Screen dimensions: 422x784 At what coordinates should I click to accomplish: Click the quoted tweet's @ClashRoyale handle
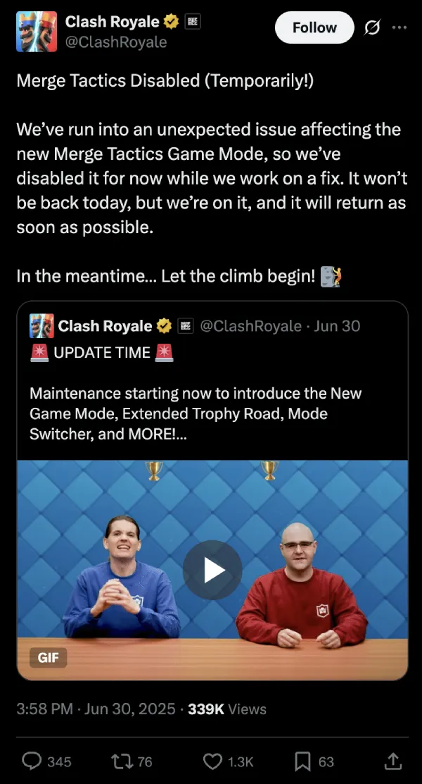[x=250, y=326]
